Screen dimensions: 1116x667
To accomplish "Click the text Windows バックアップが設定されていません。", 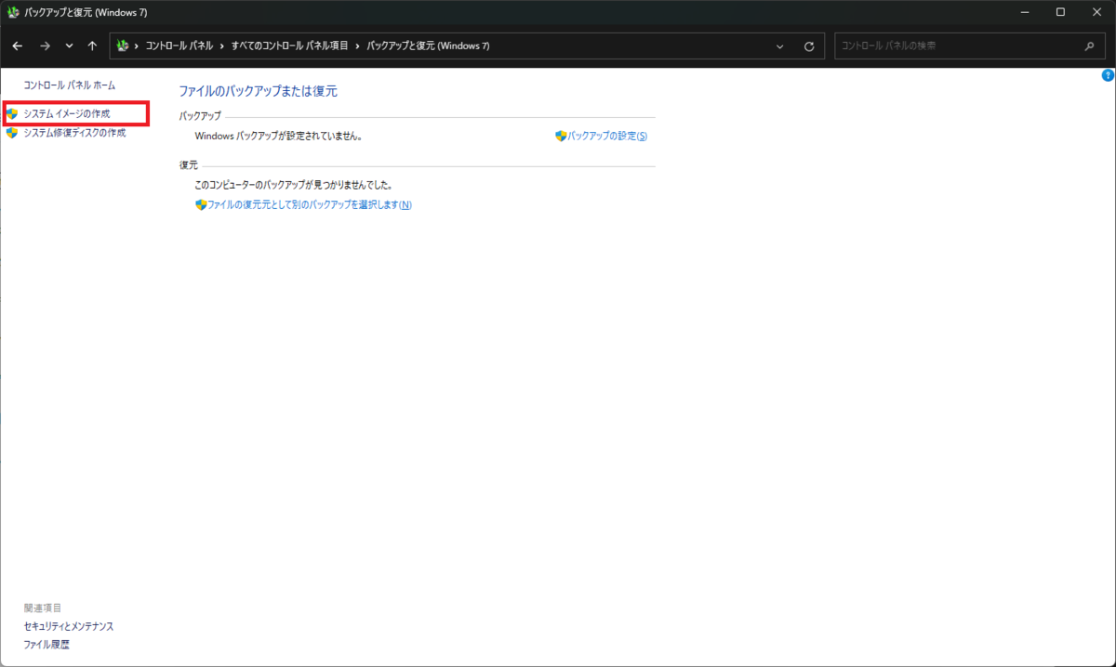I will 278,136.
